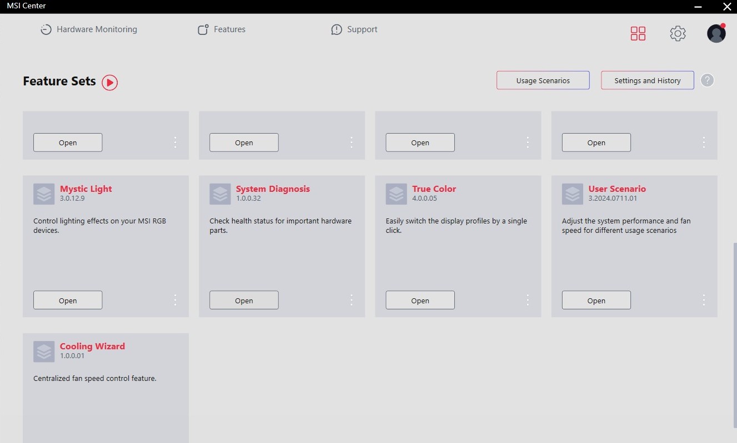The height and width of the screenshot is (443, 737).
Task: Click the System Diagnosis version 1.0.0.32
Action: click(248, 198)
